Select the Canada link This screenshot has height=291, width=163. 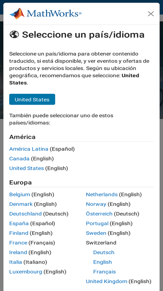tap(19, 159)
